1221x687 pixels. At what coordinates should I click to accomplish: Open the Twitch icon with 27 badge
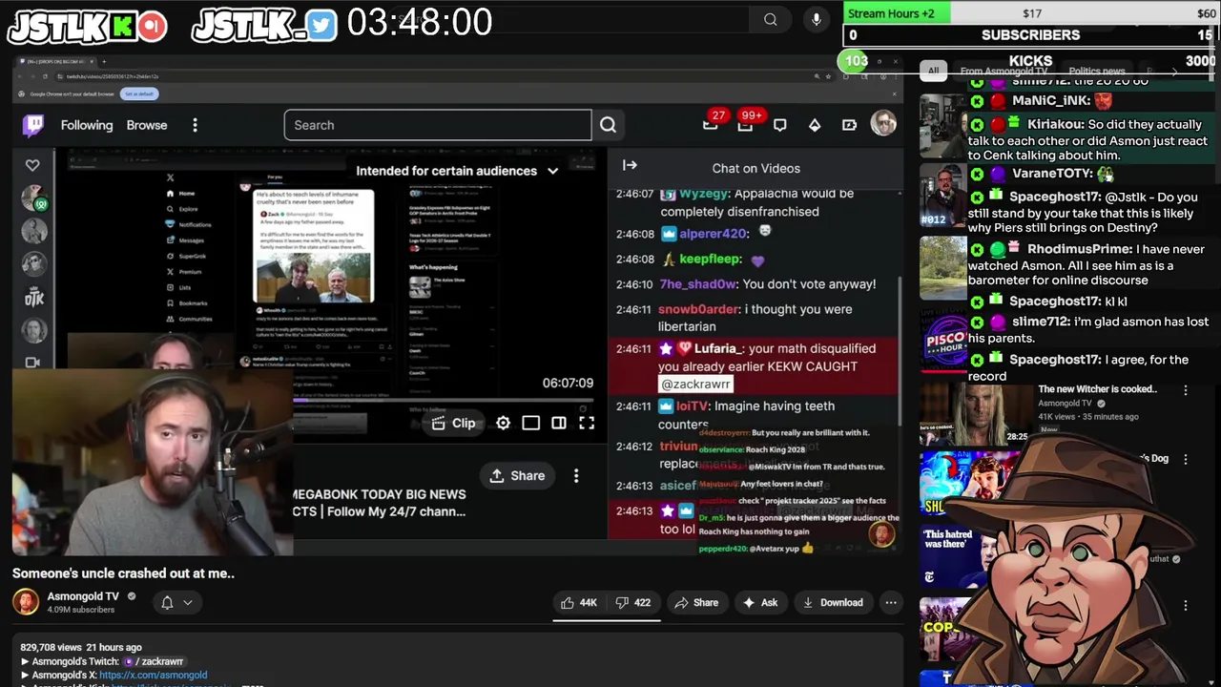point(711,124)
